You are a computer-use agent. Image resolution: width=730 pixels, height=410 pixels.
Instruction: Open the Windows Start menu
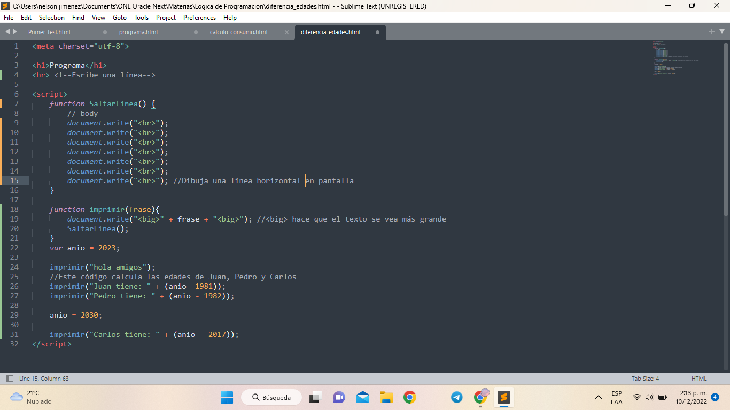(227, 397)
